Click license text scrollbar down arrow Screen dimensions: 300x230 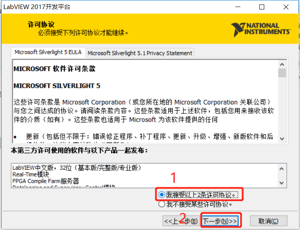282,138
